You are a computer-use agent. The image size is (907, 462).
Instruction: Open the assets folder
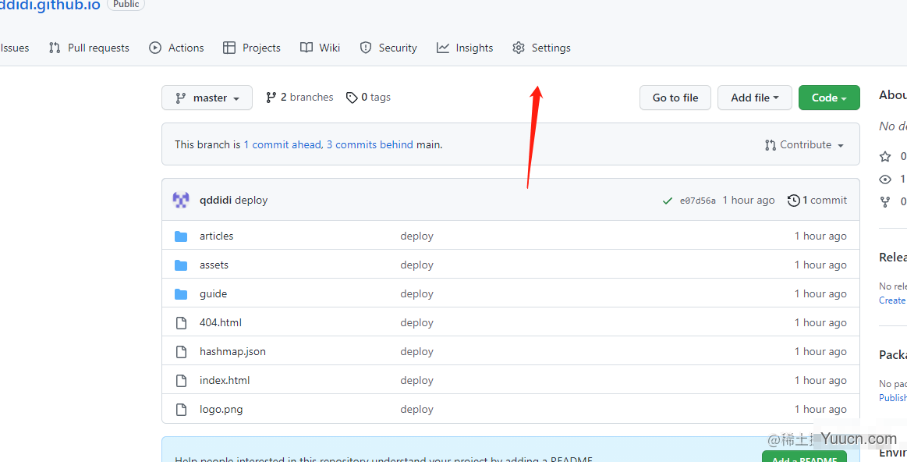pos(214,265)
